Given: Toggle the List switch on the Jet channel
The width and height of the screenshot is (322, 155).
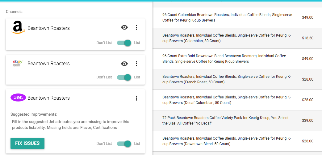Looking at the screenshot, I should point(124,144).
